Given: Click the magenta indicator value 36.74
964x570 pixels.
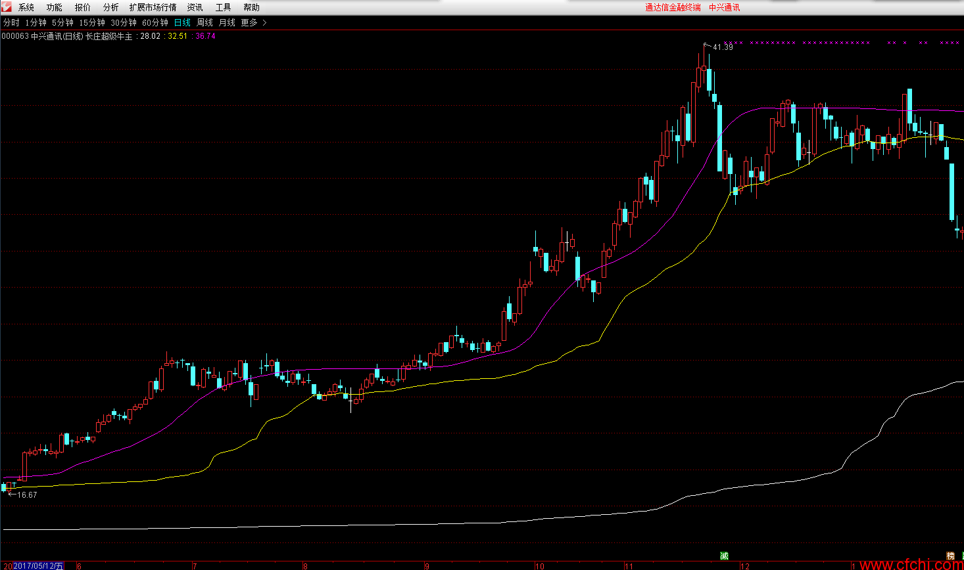Looking at the screenshot, I should coord(206,36).
